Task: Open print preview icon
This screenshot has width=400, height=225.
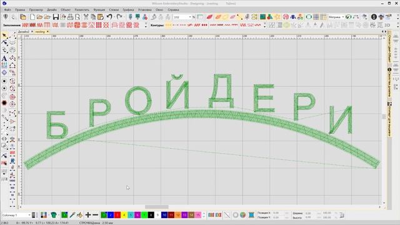Action: pos(77,17)
